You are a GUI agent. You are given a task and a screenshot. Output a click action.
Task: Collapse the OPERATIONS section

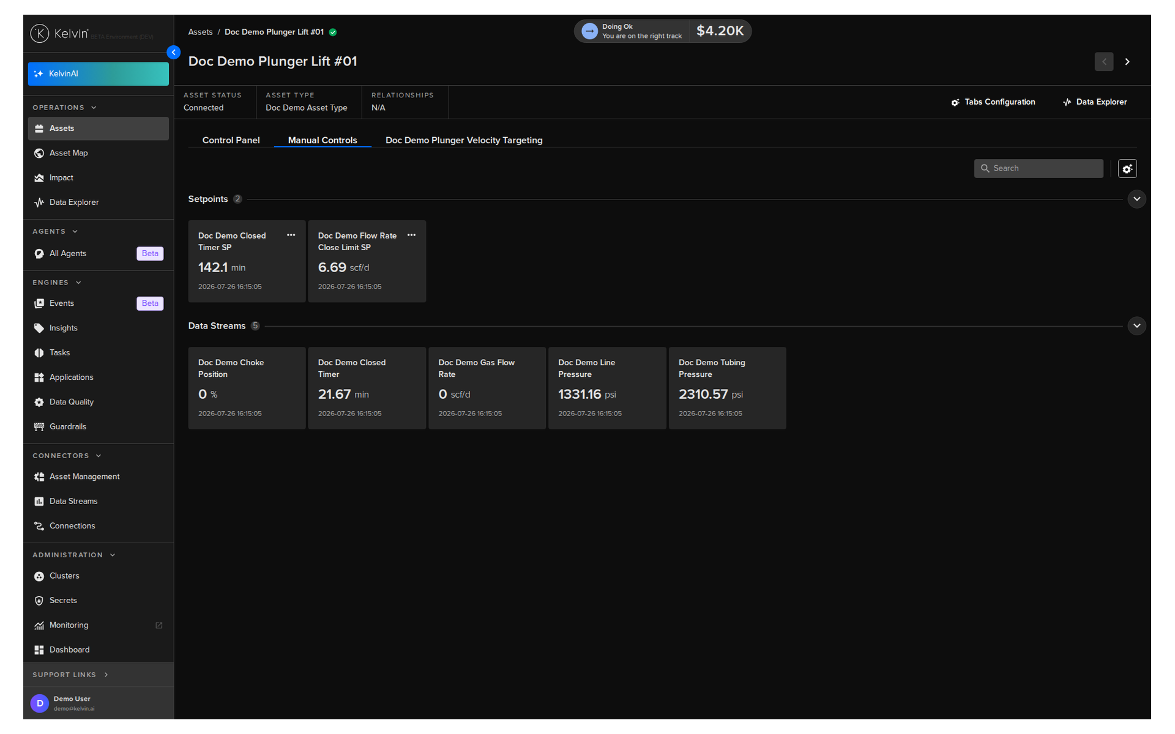click(94, 108)
